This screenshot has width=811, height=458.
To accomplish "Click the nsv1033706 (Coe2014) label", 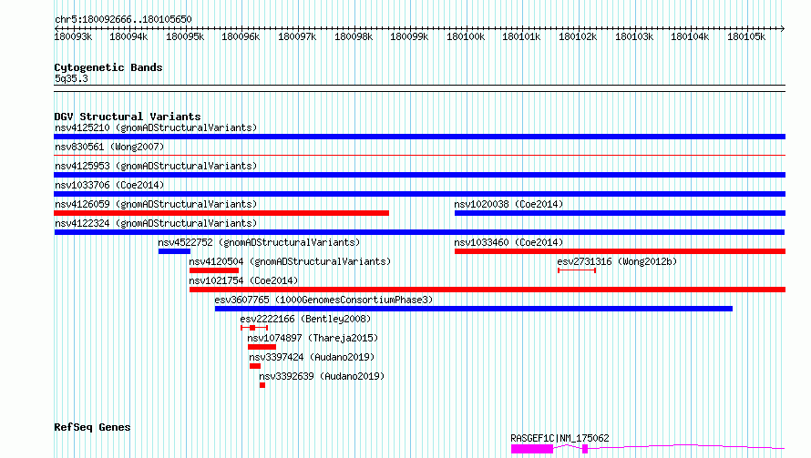I will [109, 185].
